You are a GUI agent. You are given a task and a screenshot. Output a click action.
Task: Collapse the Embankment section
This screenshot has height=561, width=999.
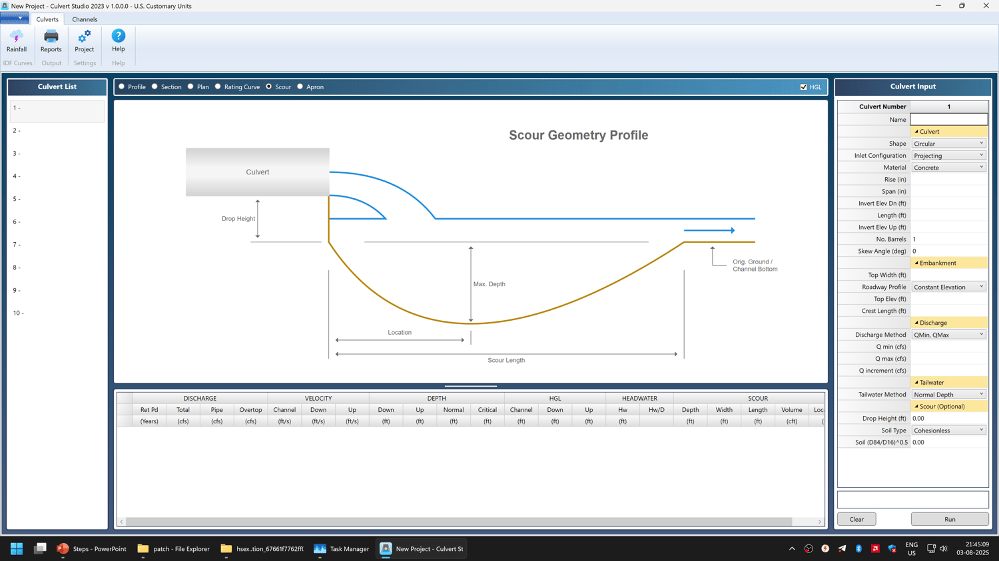pos(916,263)
